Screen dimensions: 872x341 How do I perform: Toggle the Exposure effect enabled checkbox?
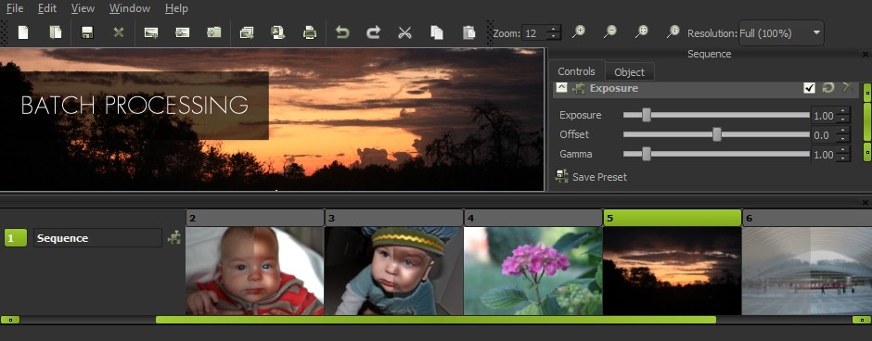click(809, 88)
